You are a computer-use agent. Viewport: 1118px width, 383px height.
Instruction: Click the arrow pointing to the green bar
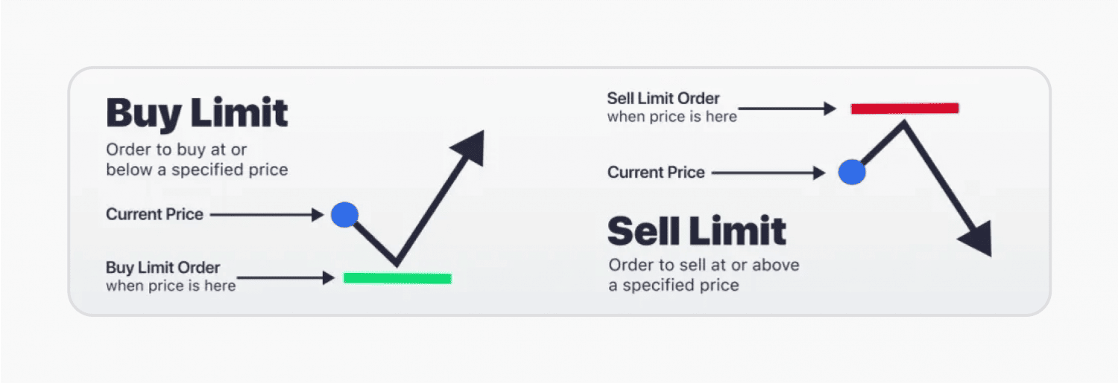286,278
